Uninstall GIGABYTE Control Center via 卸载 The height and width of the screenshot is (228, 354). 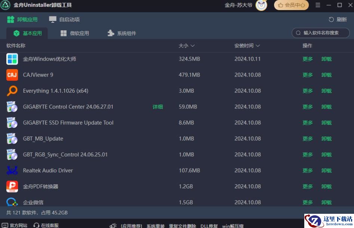point(326,107)
